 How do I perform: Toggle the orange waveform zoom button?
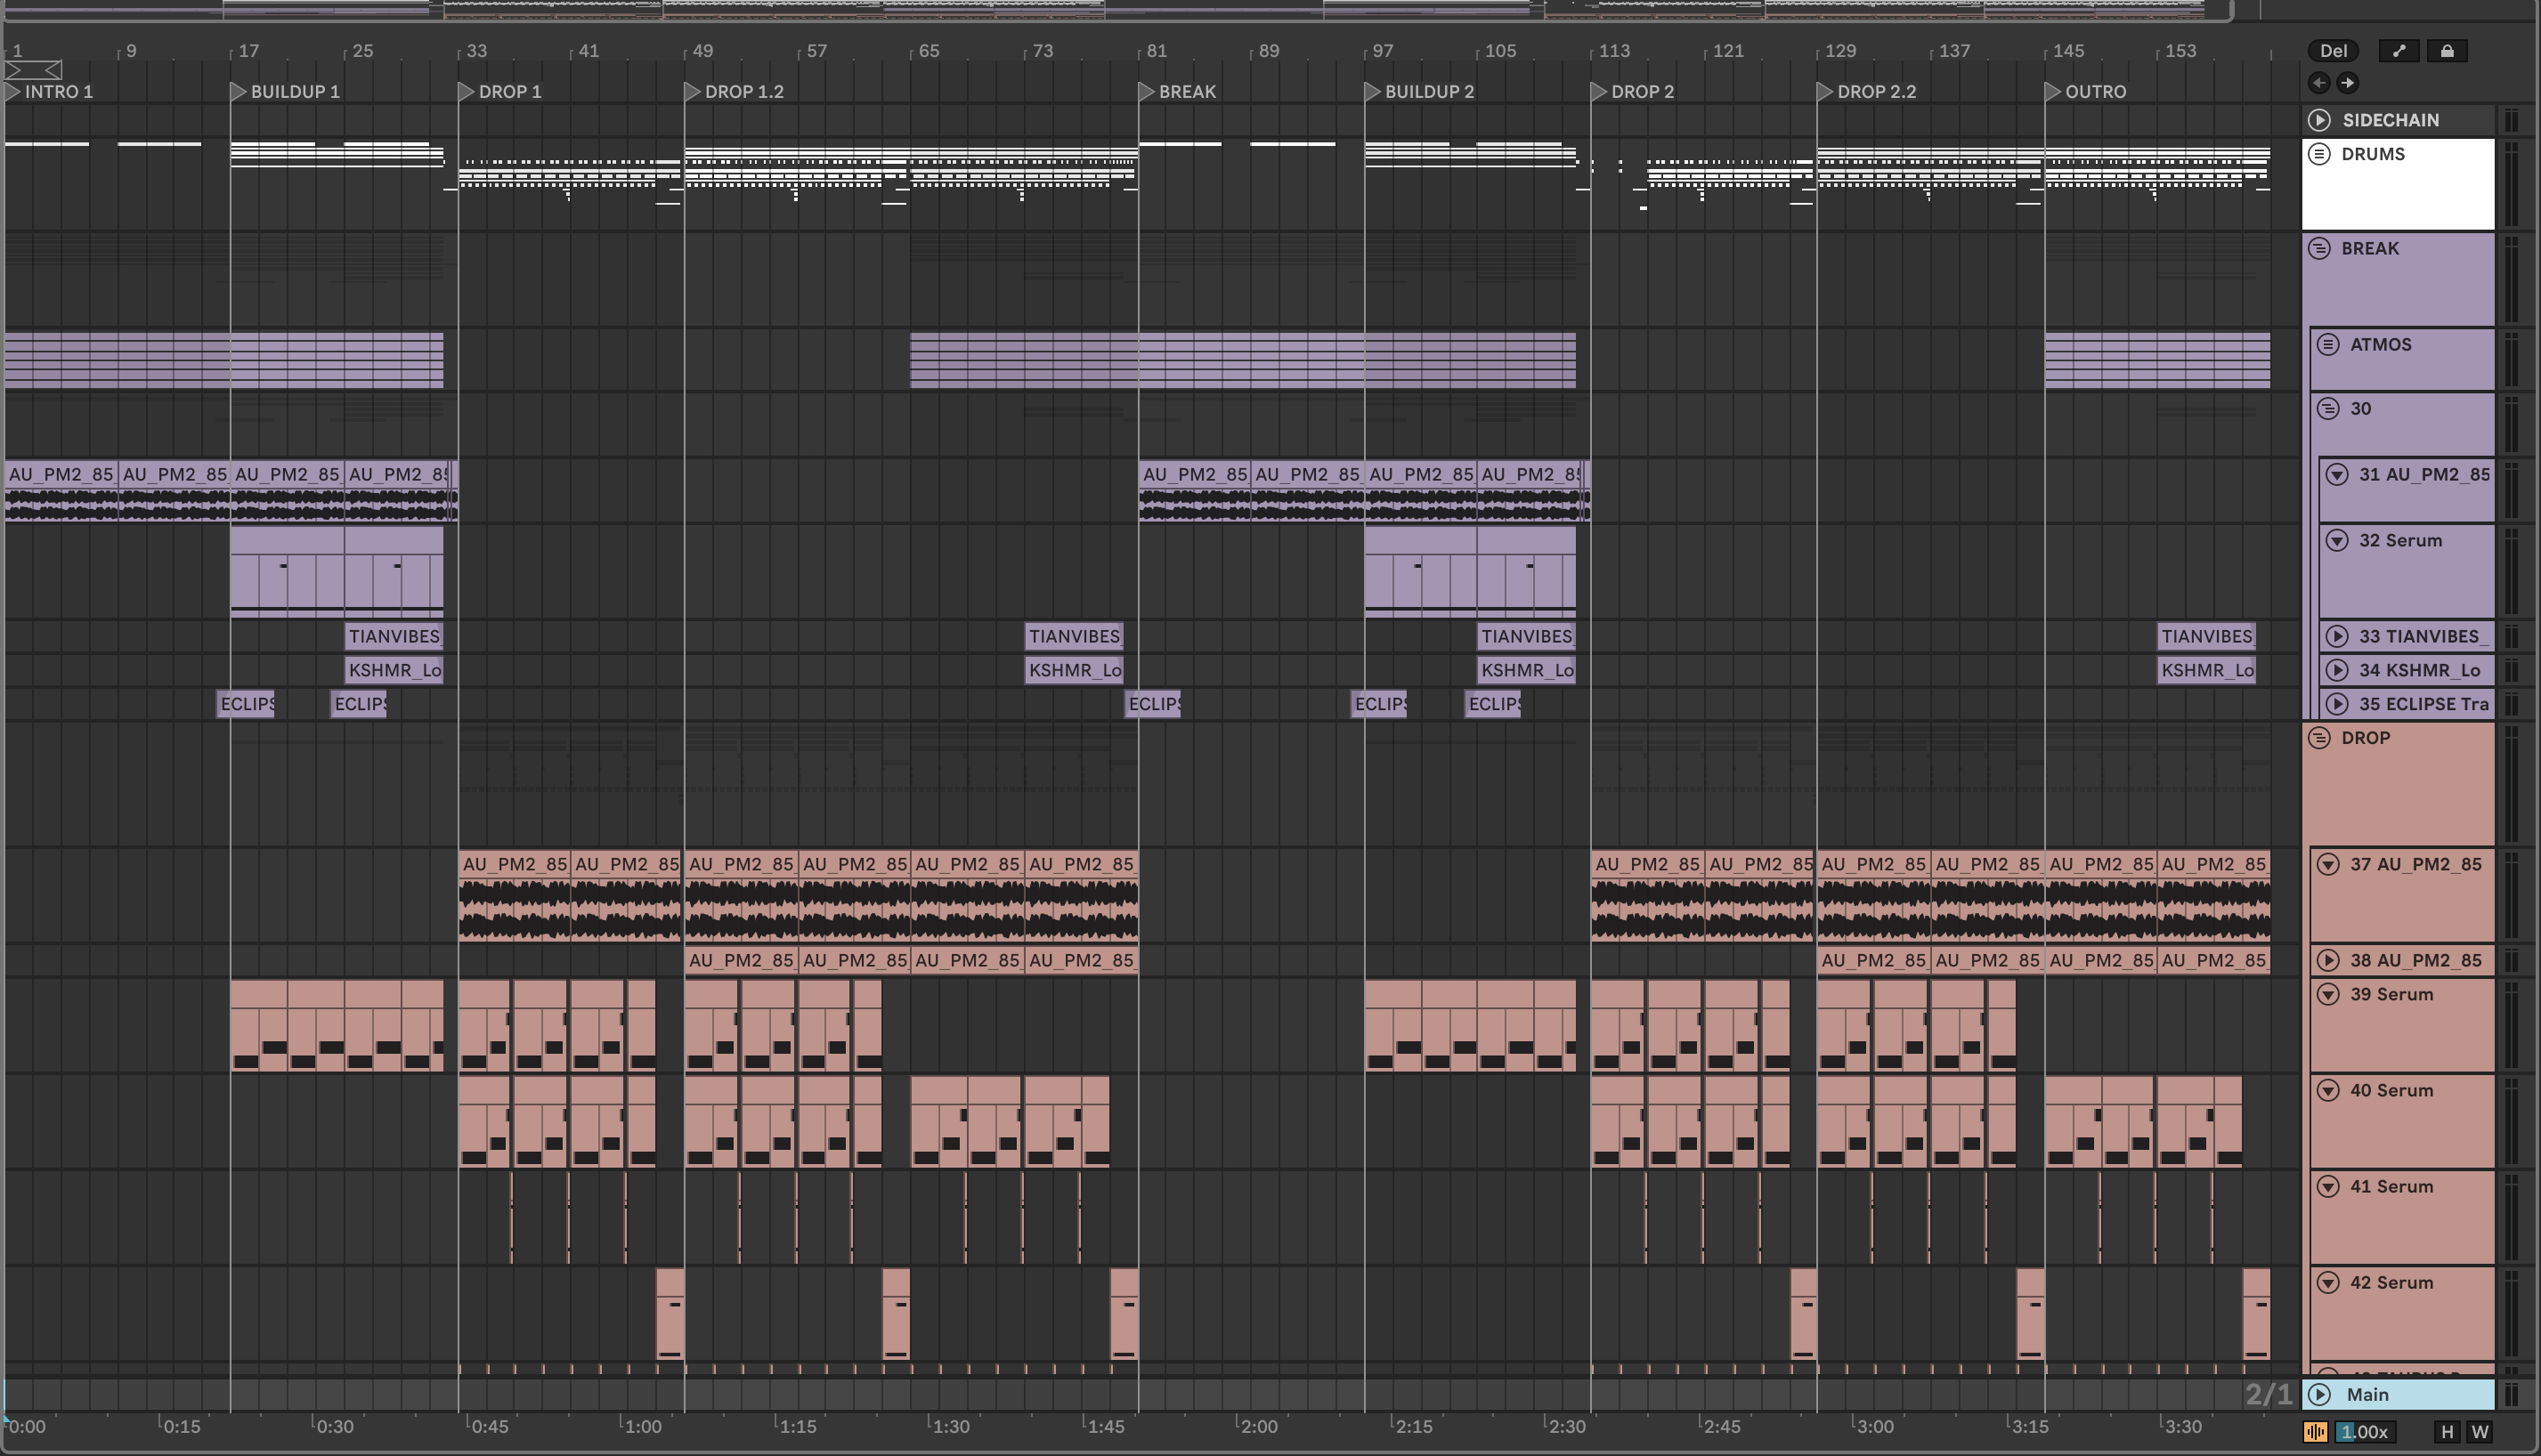coord(2316,1432)
